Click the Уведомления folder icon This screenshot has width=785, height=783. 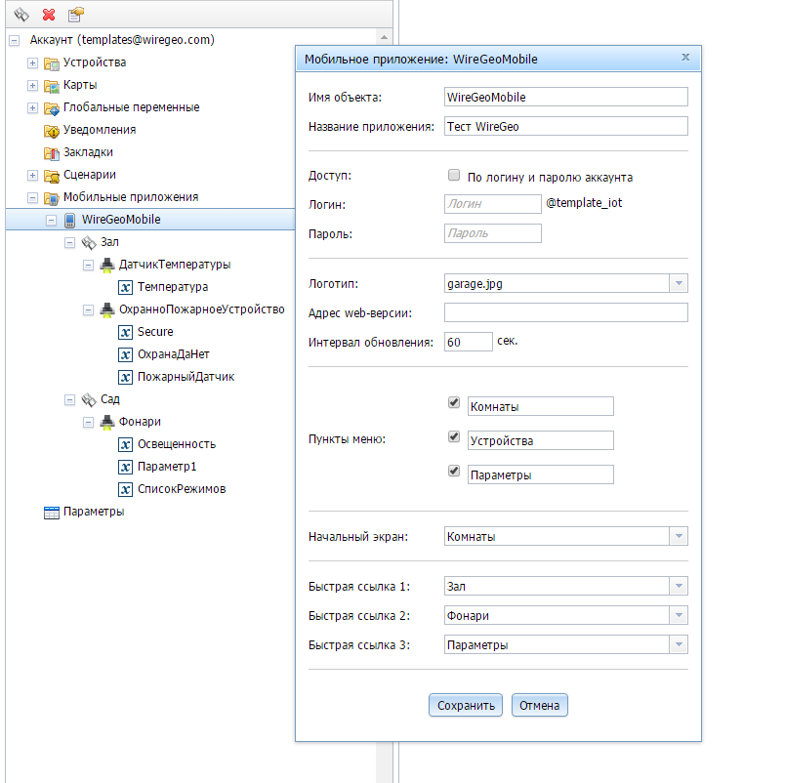(x=52, y=131)
